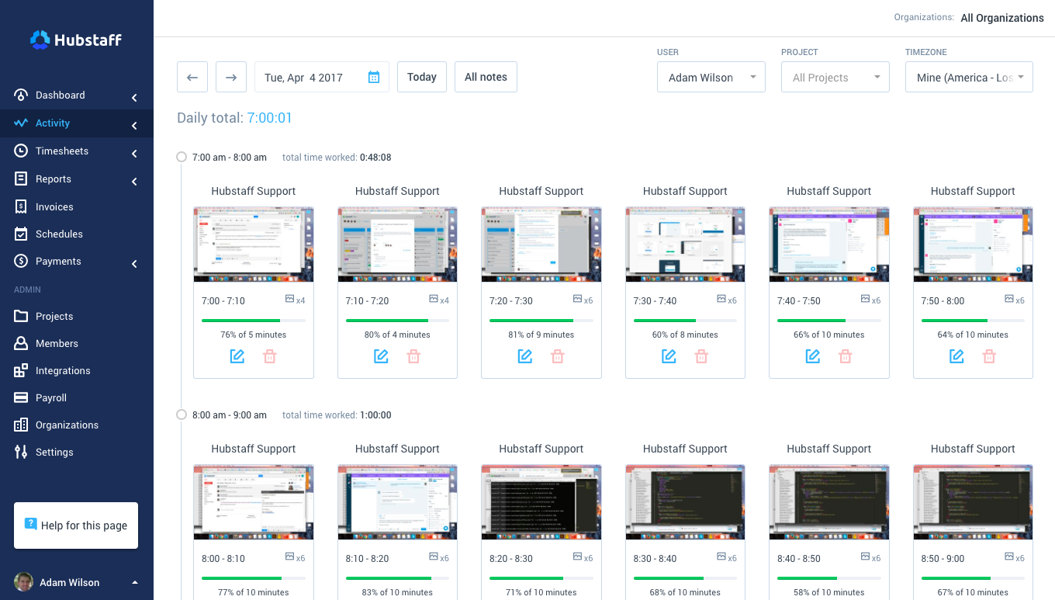Delete the 7:50-8:00 screenshot via trash icon

(x=989, y=355)
